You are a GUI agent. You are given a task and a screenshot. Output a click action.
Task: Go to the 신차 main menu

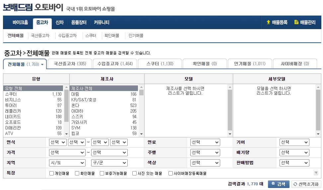pyautogui.click(x=60, y=23)
